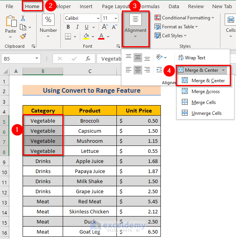Select row 9 header
The width and height of the screenshot is (236, 239).
[x=4, y=162]
